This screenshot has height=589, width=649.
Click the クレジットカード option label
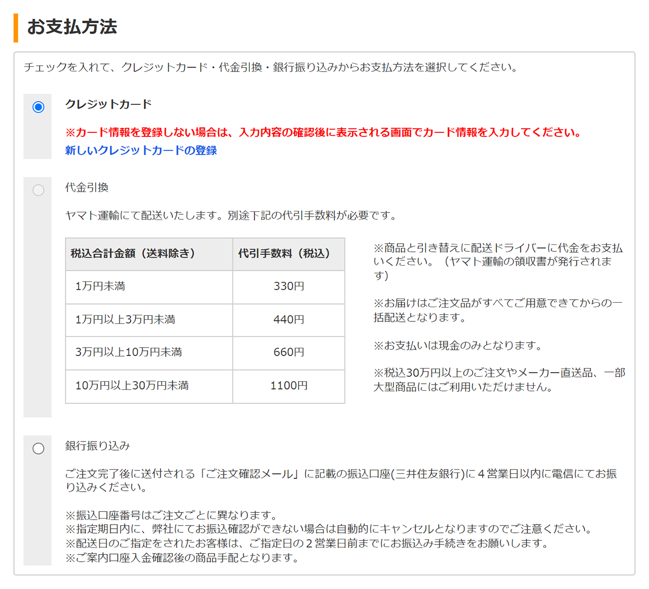coord(109,104)
